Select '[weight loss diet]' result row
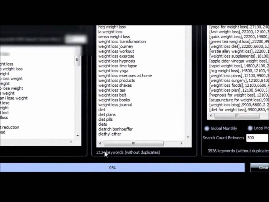This screenshot has width=269, height=202. pos(239,46)
